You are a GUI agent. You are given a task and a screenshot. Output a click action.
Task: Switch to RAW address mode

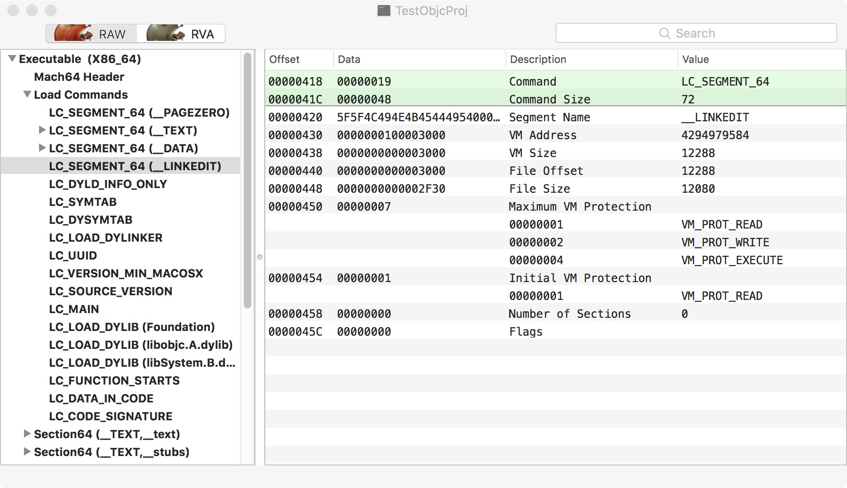coord(92,33)
